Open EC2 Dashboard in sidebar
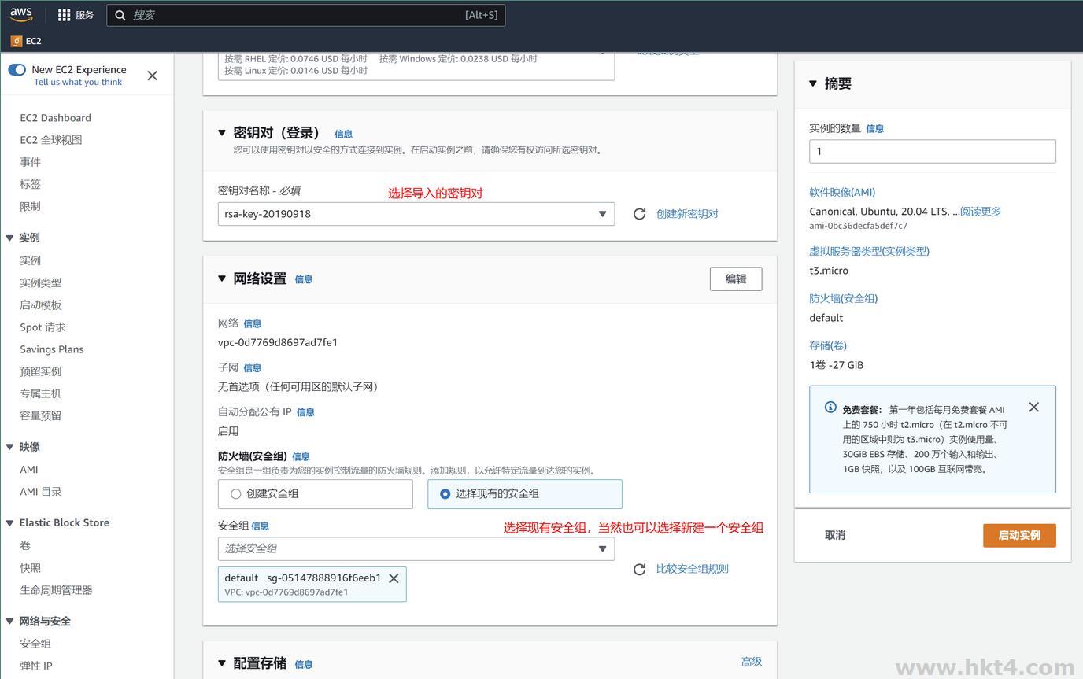This screenshot has height=679, width=1083. click(55, 118)
